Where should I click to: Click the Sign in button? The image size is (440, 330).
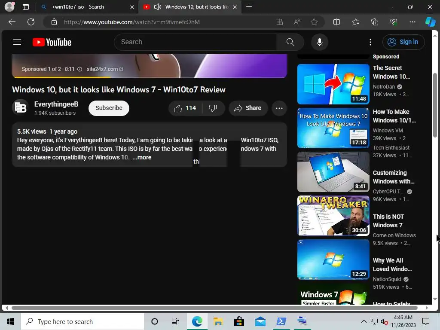tap(403, 42)
